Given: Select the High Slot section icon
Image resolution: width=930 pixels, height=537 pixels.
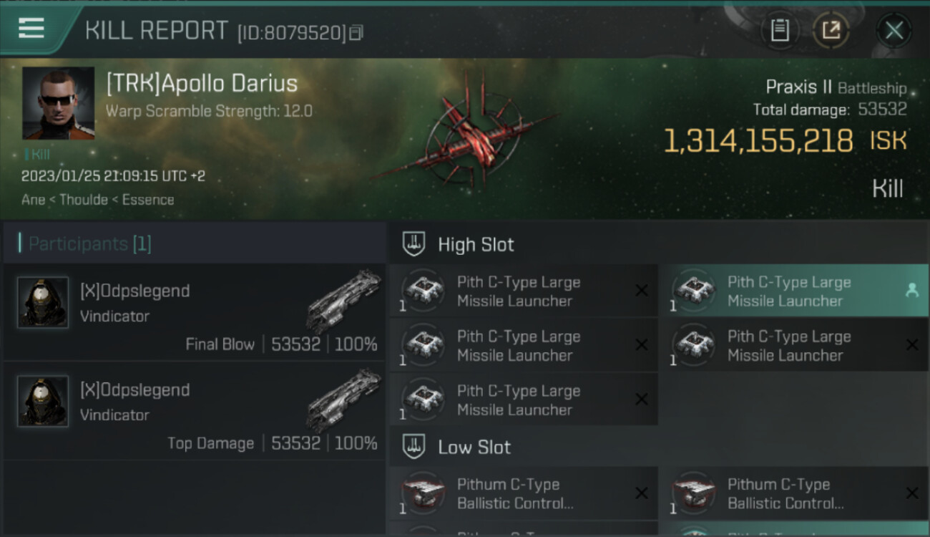Looking at the screenshot, I should (x=413, y=244).
